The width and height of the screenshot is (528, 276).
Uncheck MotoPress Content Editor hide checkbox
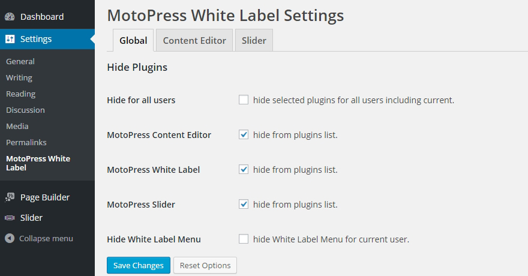(244, 135)
